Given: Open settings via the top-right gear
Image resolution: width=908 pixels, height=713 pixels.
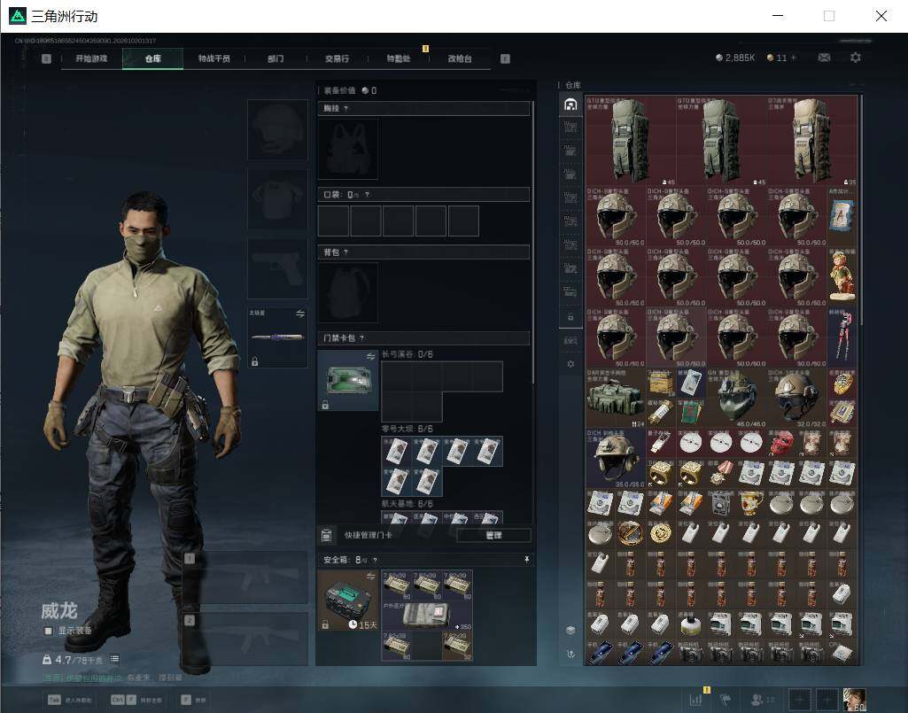Looking at the screenshot, I should [856, 58].
